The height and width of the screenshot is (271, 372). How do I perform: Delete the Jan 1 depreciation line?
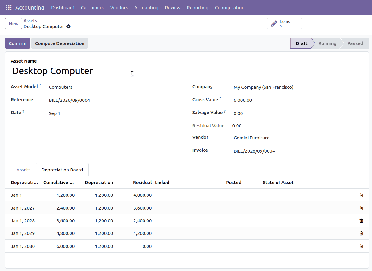pos(361,195)
